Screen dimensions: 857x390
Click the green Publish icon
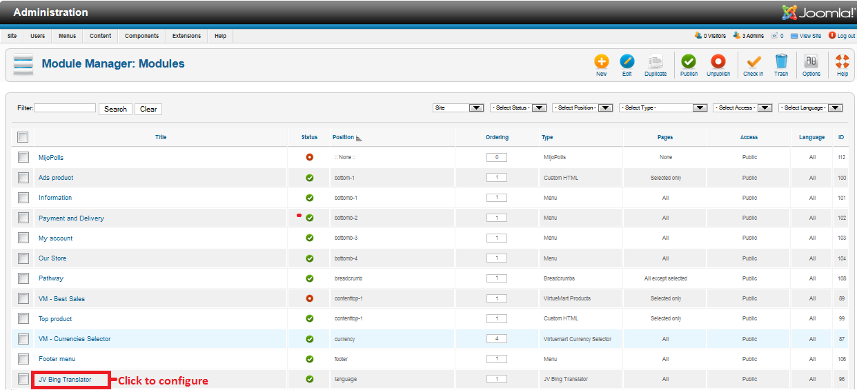click(x=689, y=62)
